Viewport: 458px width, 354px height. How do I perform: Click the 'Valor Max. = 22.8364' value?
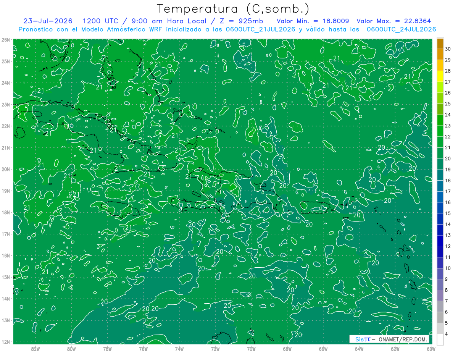coord(393,21)
